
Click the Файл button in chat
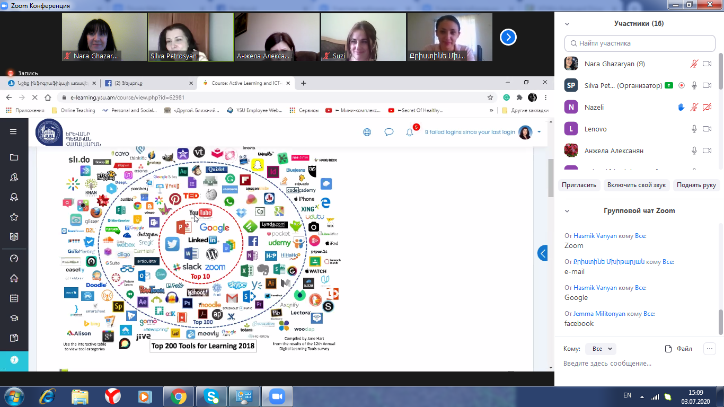pos(679,349)
